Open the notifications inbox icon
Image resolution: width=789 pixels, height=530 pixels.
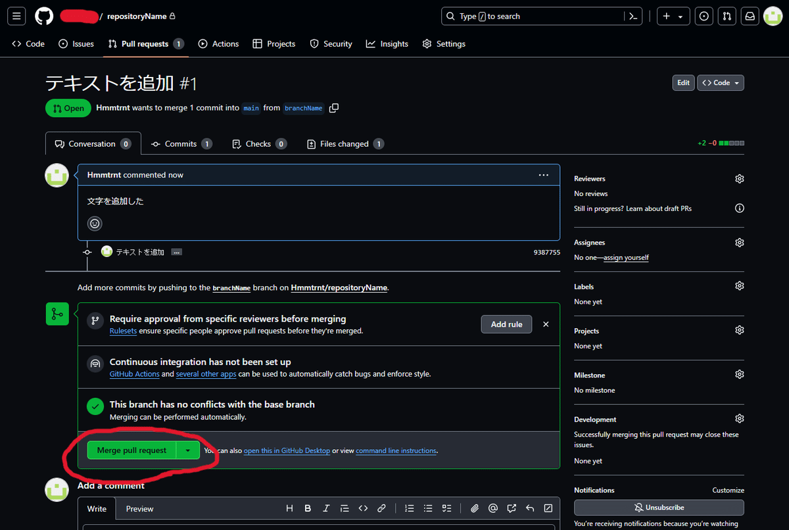(749, 16)
